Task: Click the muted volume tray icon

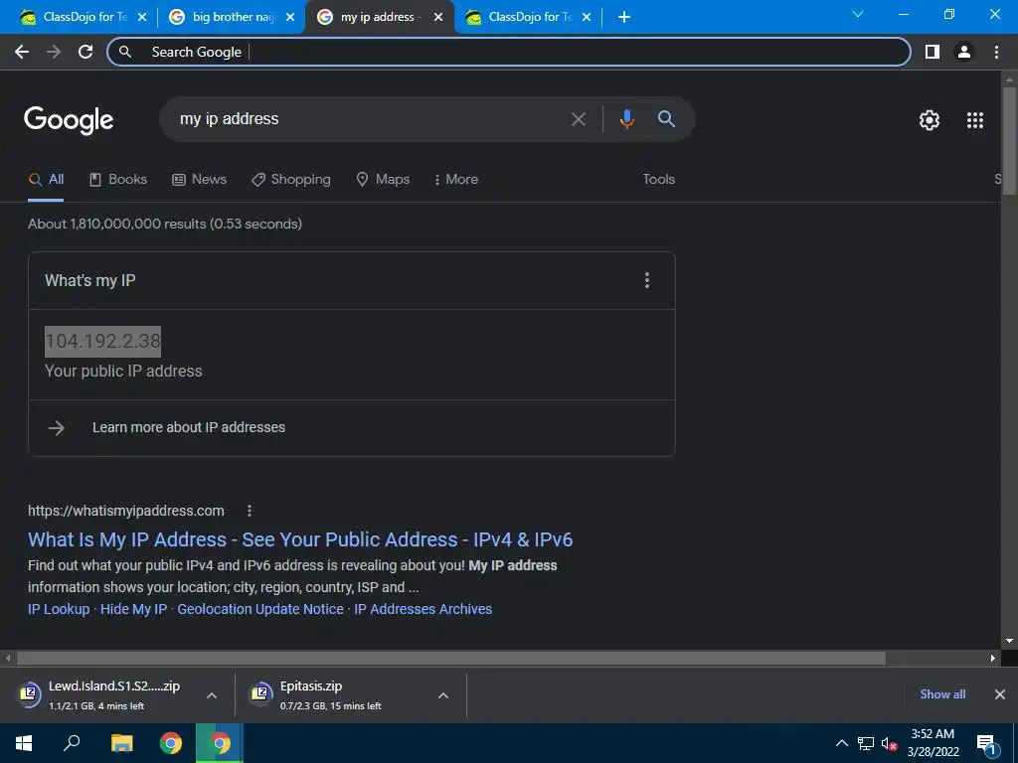Action: [889, 743]
